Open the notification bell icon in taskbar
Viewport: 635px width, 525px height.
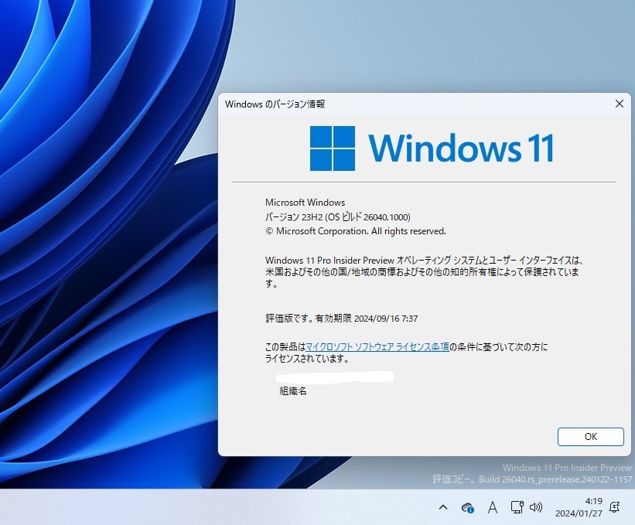[615, 506]
